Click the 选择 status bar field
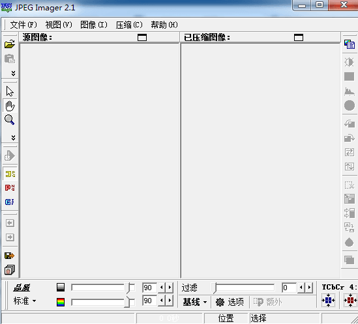The height and width of the screenshot is (324, 358). tap(284, 318)
